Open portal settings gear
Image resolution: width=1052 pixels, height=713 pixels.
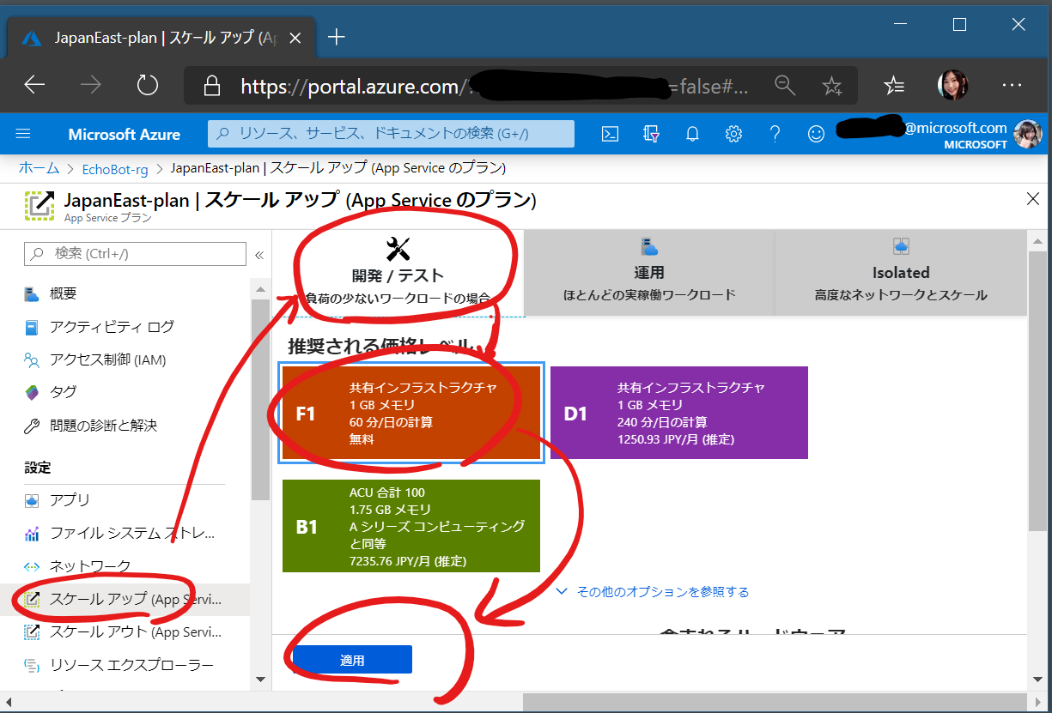pos(733,134)
